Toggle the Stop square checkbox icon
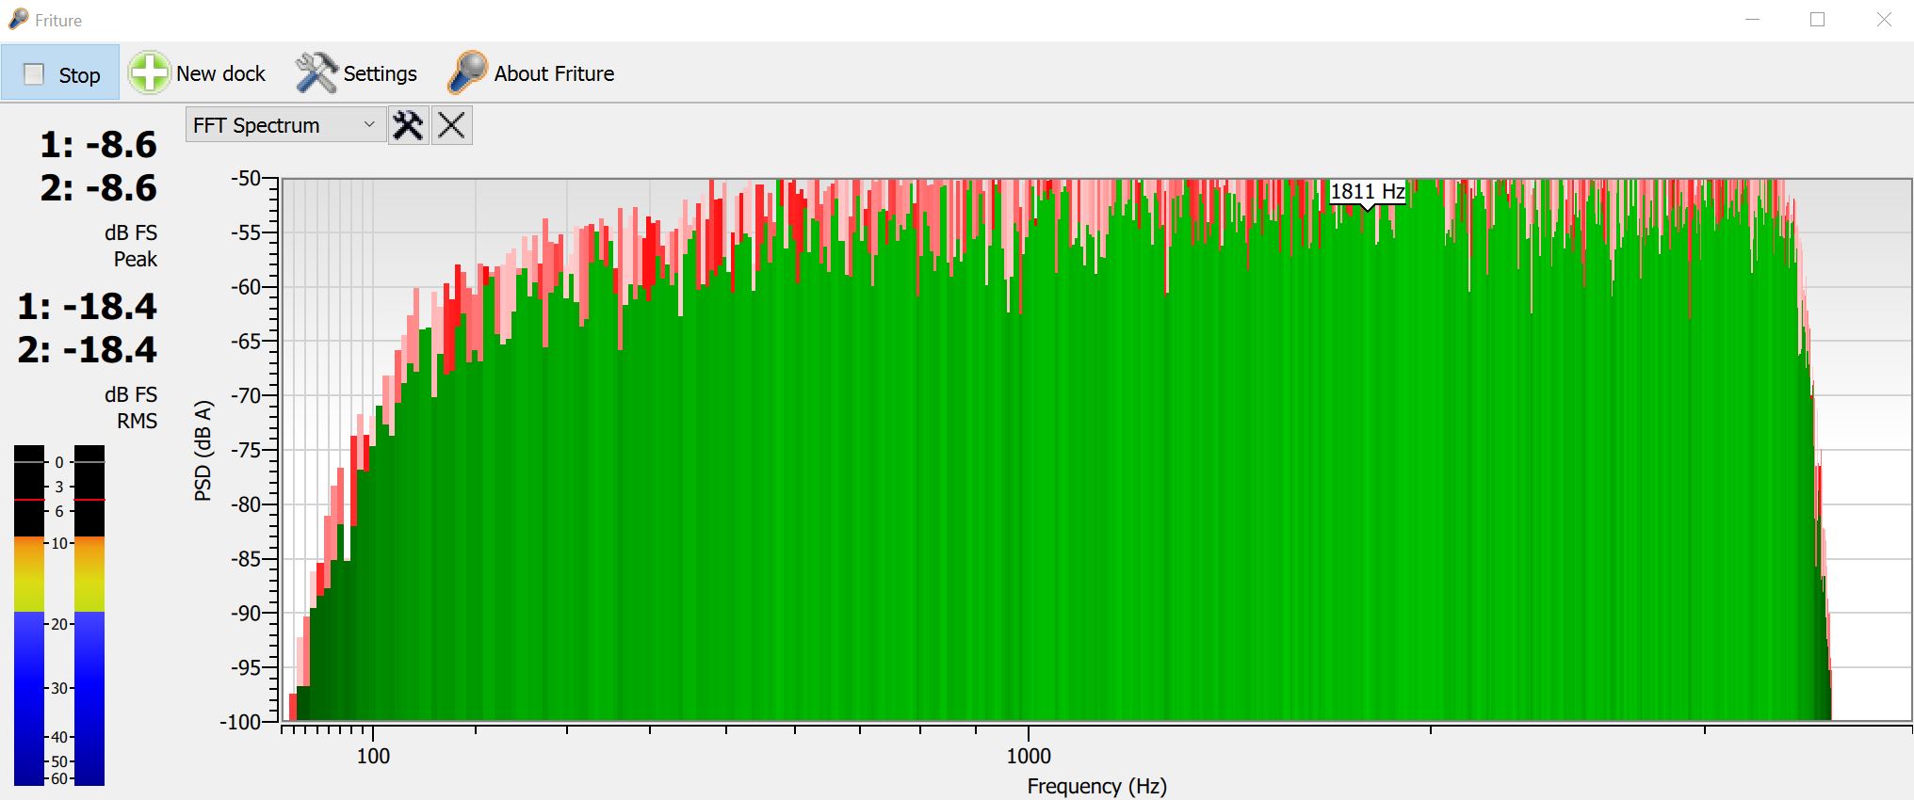Screen dimensions: 1914x800 34,74
